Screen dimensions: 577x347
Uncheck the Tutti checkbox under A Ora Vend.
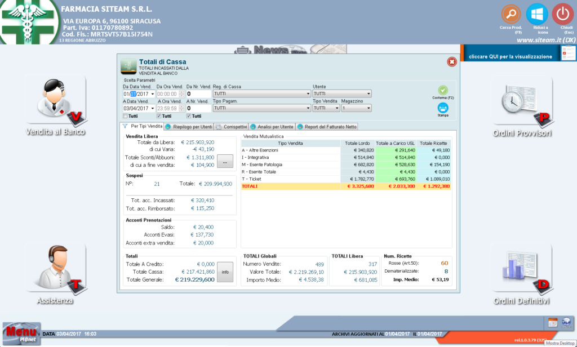[x=159, y=116]
